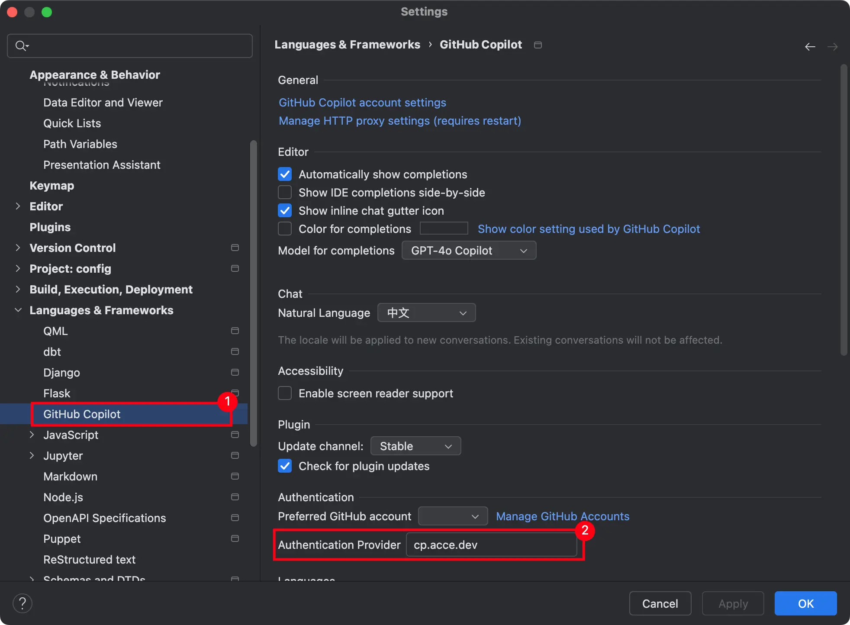Click project icon on Jupyter row
850x625 pixels.
coord(235,455)
